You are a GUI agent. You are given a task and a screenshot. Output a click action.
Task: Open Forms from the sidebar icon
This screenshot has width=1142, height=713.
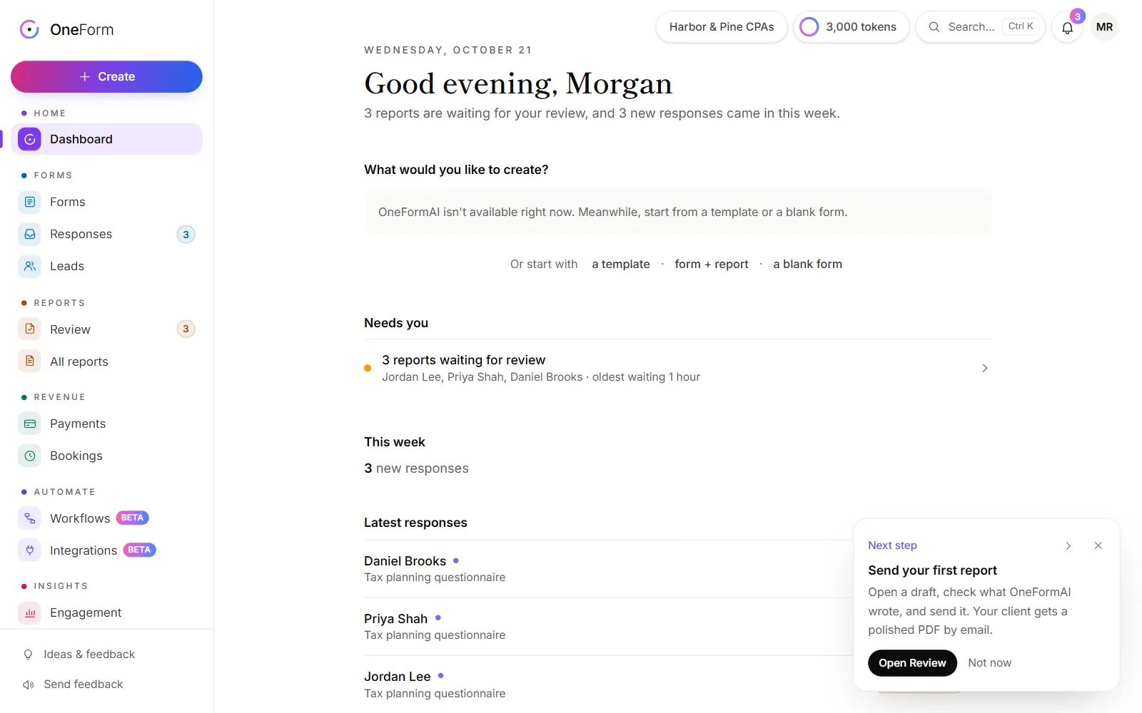click(x=30, y=202)
